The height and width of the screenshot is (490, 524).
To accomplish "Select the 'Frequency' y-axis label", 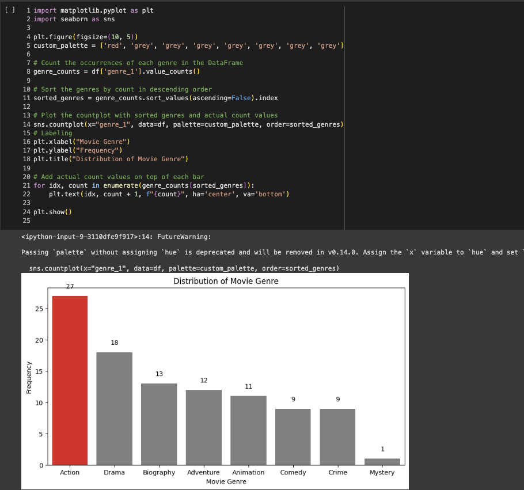I will (29, 378).
